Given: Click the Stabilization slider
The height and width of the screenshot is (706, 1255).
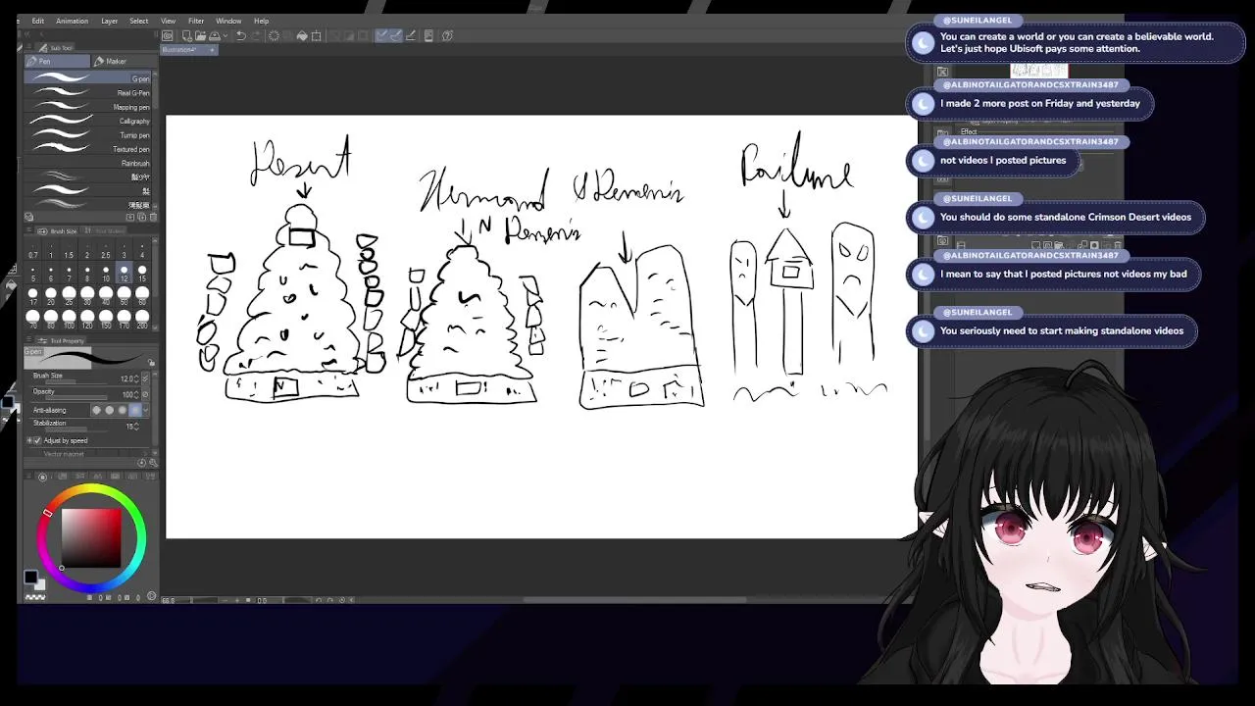Looking at the screenshot, I should (x=76, y=429).
